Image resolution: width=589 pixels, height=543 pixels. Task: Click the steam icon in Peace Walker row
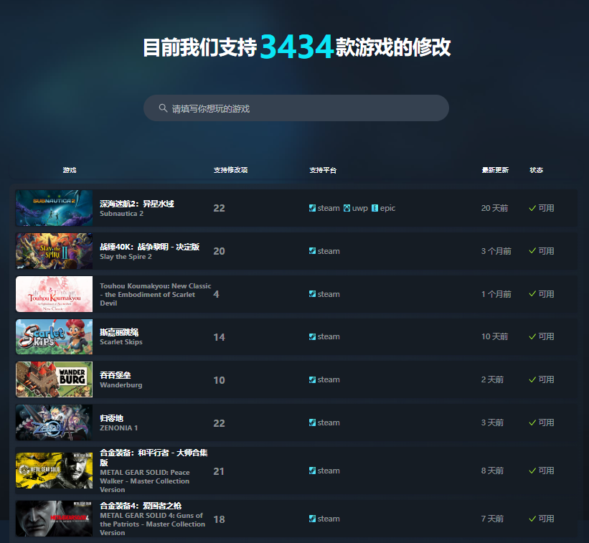(x=312, y=471)
